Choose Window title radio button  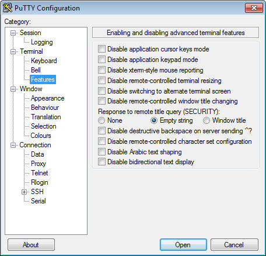pyautogui.click(x=206, y=120)
